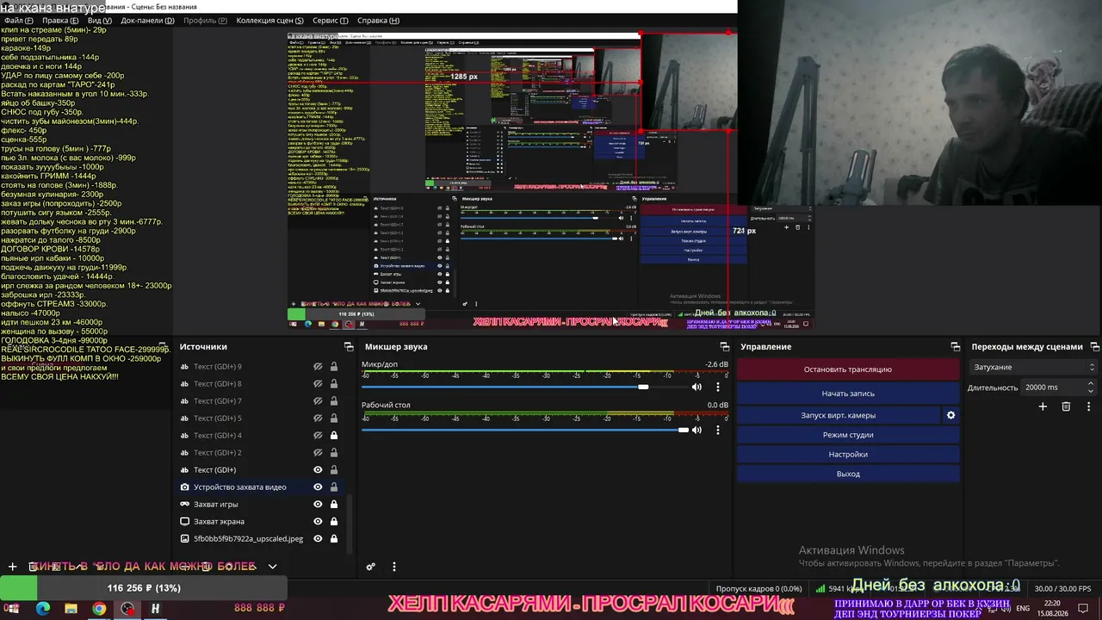Screen dimensions: 1102x620
Task: Switch to OBS Studio taskbar icon
Action: coord(127,609)
